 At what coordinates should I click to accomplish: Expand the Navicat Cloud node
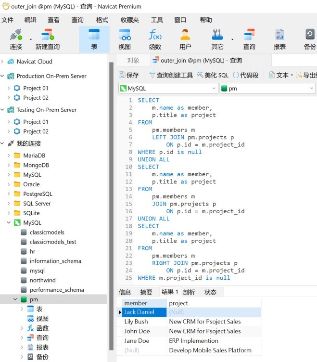tap(2, 62)
